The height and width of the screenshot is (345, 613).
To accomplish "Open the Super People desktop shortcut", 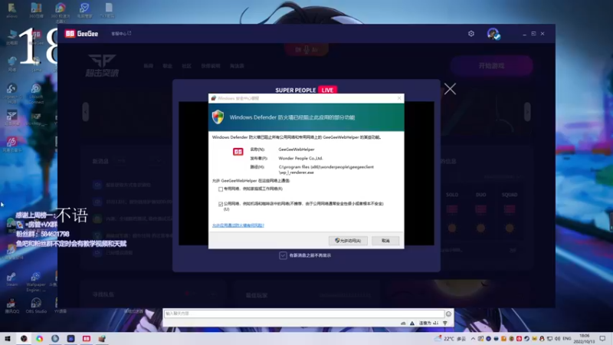I will [x=11, y=118].
